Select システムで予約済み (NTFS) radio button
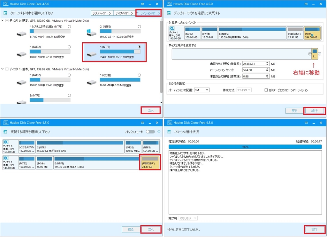 point(69,27)
